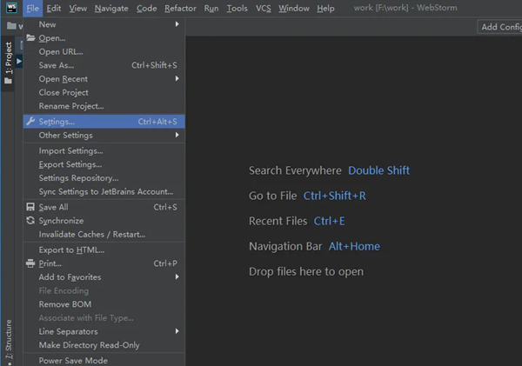The height and width of the screenshot is (366, 522).
Task: Click the wrench icon beside Settings...
Action: click(31, 122)
